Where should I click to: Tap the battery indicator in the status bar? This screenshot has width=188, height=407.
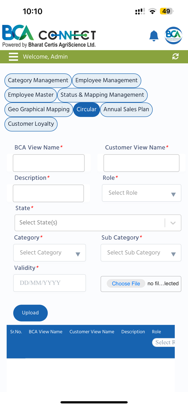(166, 11)
